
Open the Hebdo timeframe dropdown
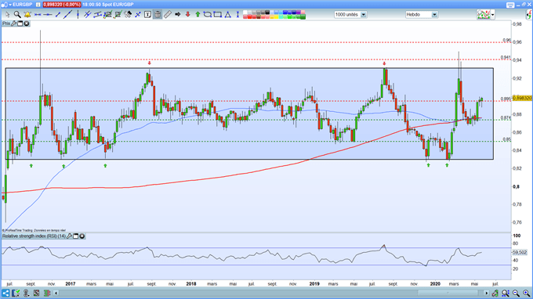point(421,15)
